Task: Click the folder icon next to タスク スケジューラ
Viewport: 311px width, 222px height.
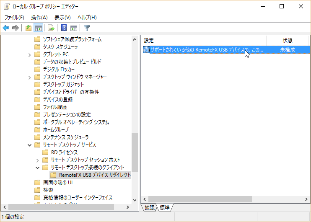Action: click(x=37, y=47)
